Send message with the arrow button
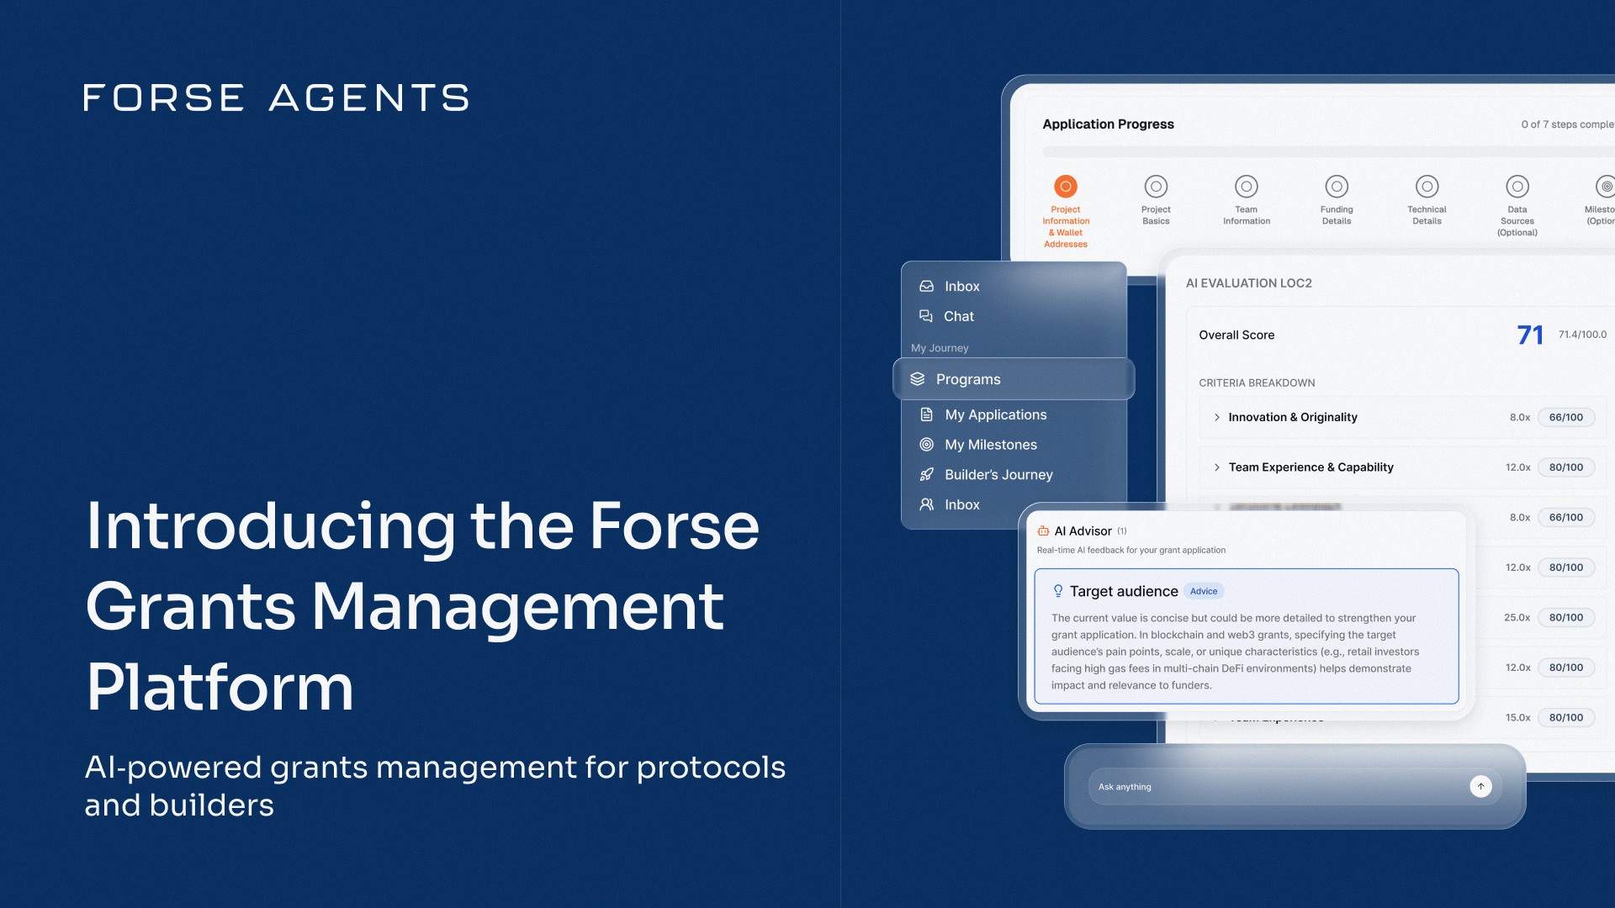Screen dimensions: 1615x908 coord(1480,786)
